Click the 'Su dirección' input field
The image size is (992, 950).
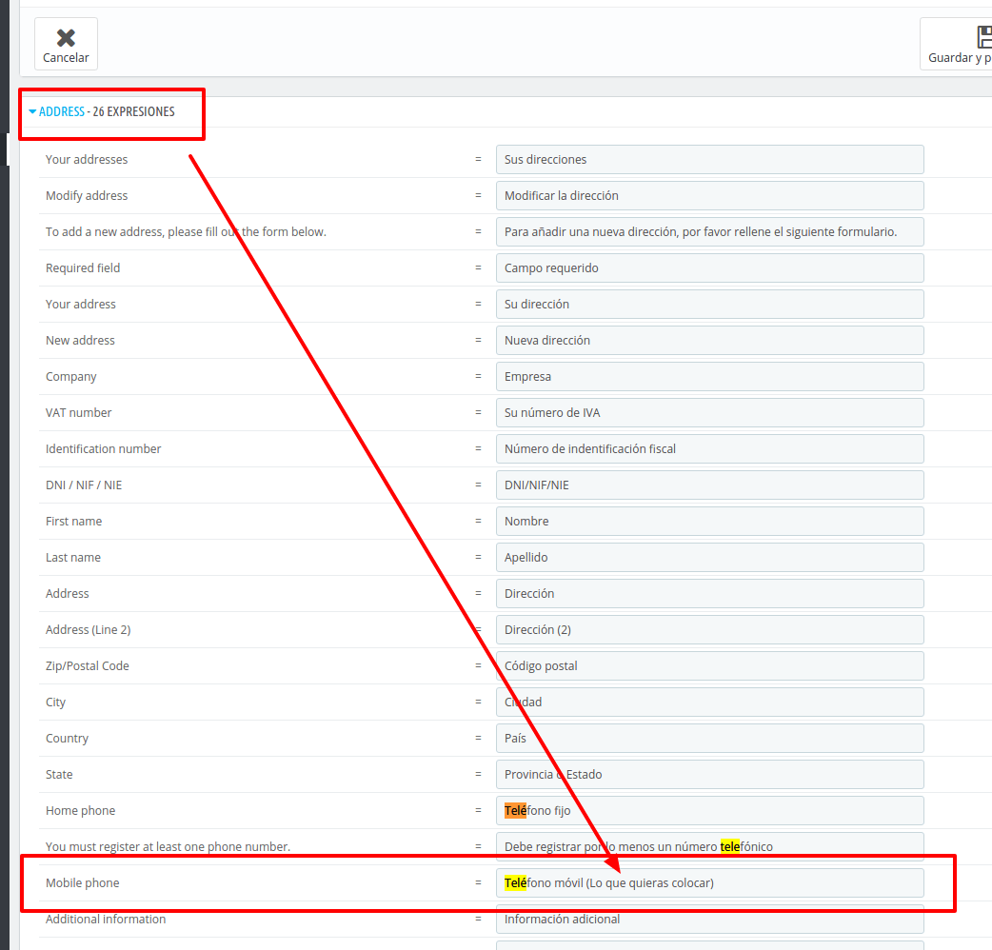[x=710, y=305]
